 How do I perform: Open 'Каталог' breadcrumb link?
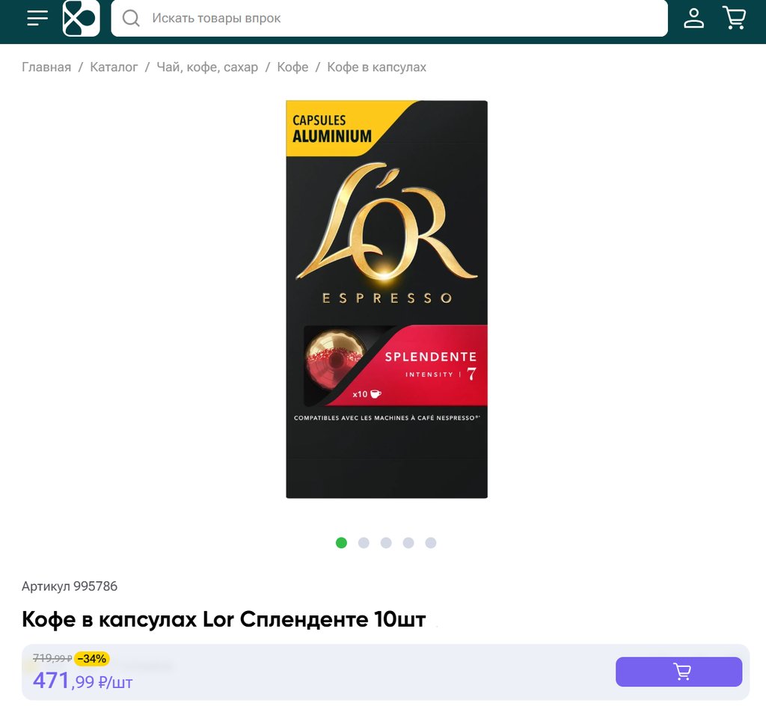click(x=114, y=67)
